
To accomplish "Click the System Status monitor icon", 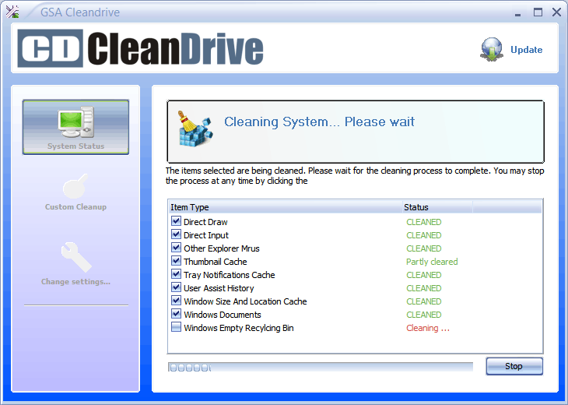I will pos(76,121).
